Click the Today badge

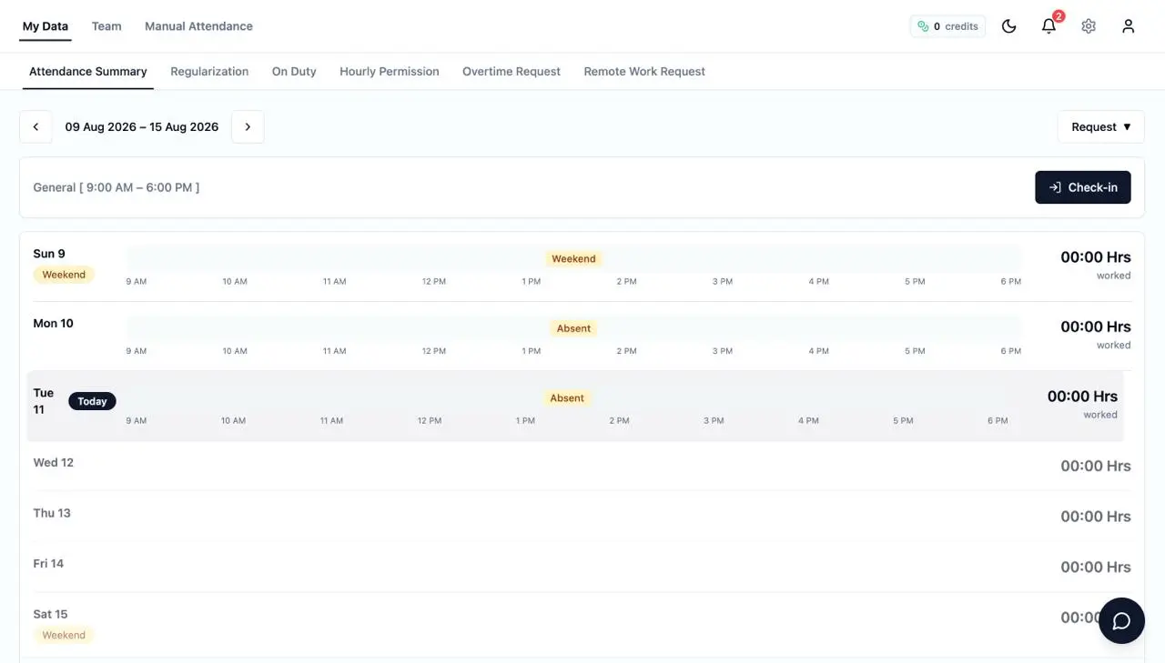pyautogui.click(x=92, y=401)
